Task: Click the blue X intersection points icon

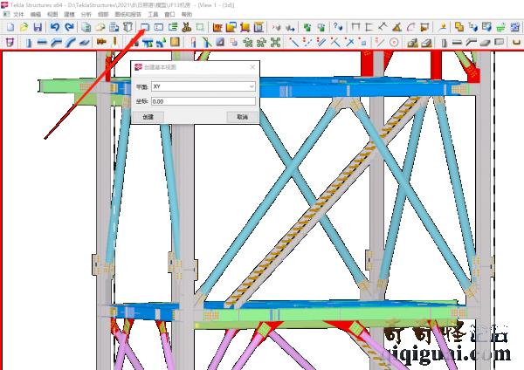Action: tap(349, 43)
